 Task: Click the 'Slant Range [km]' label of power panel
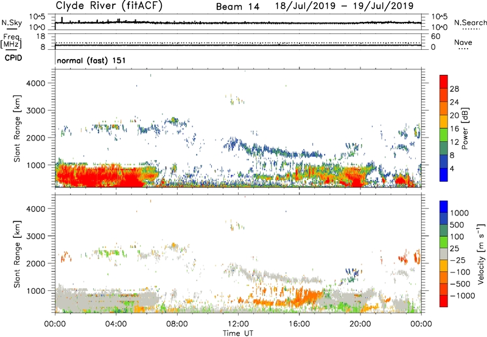tap(17, 128)
